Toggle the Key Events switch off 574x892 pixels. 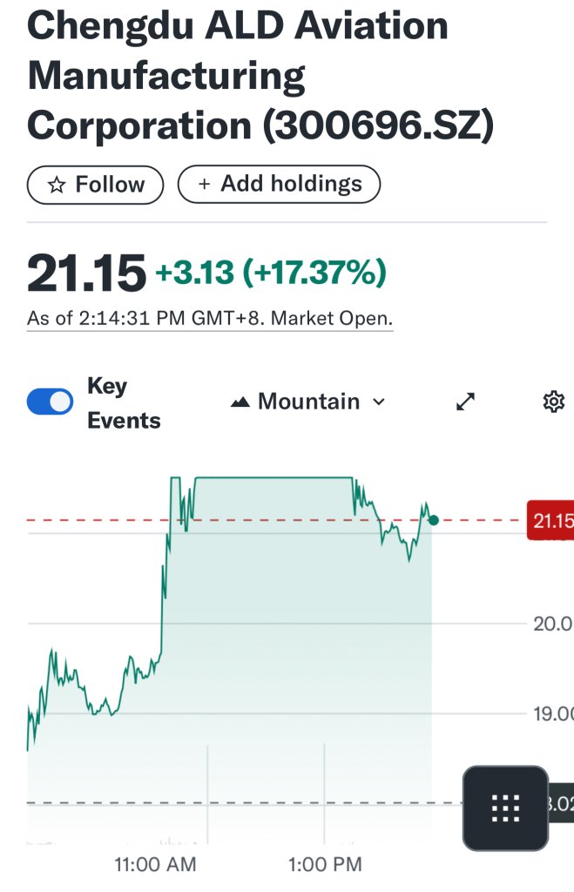tap(50, 402)
